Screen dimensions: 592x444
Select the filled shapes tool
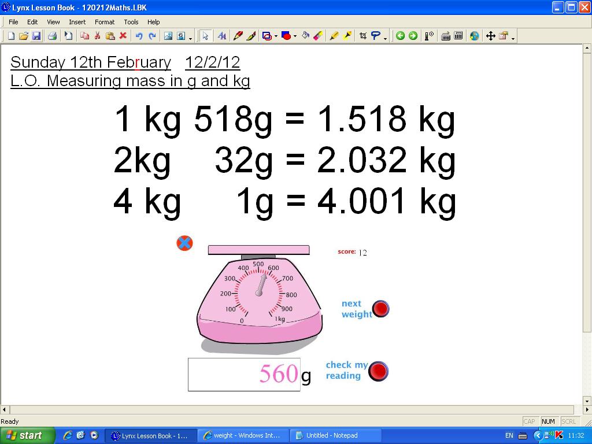coord(286,36)
